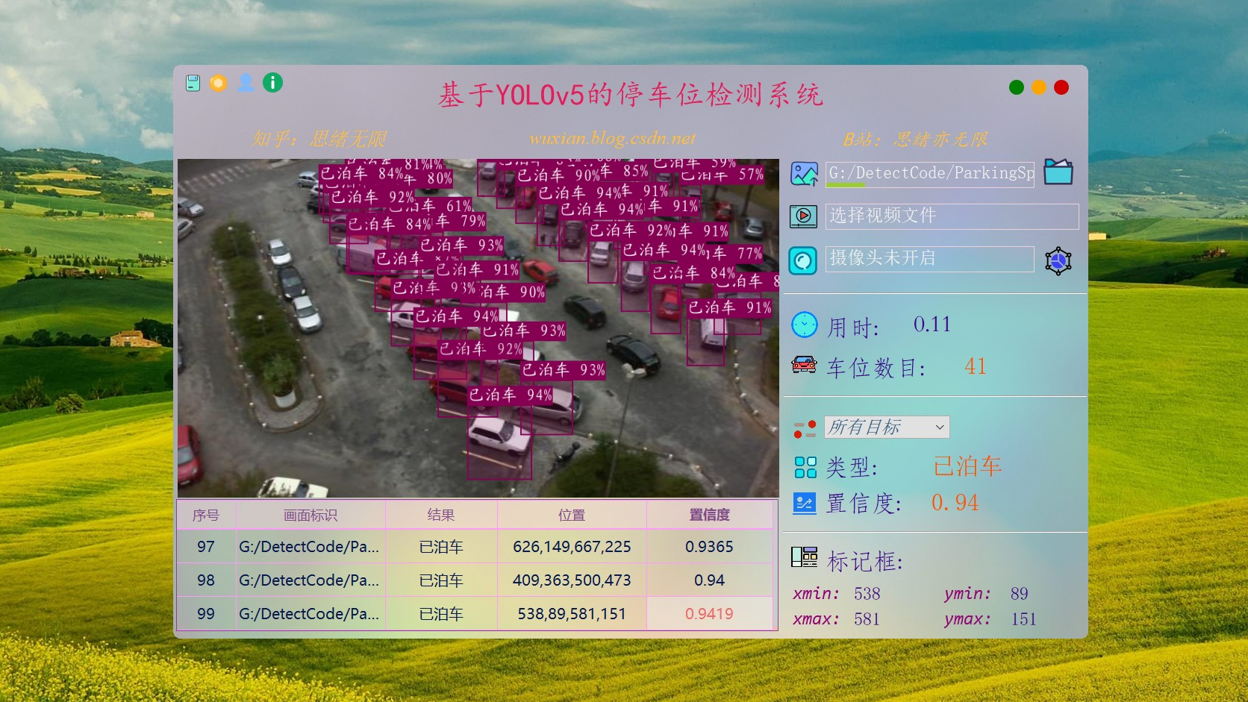The height and width of the screenshot is (702, 1248).
Task: Click the elapsed time value 0.11
Action: tap(932, 325)
